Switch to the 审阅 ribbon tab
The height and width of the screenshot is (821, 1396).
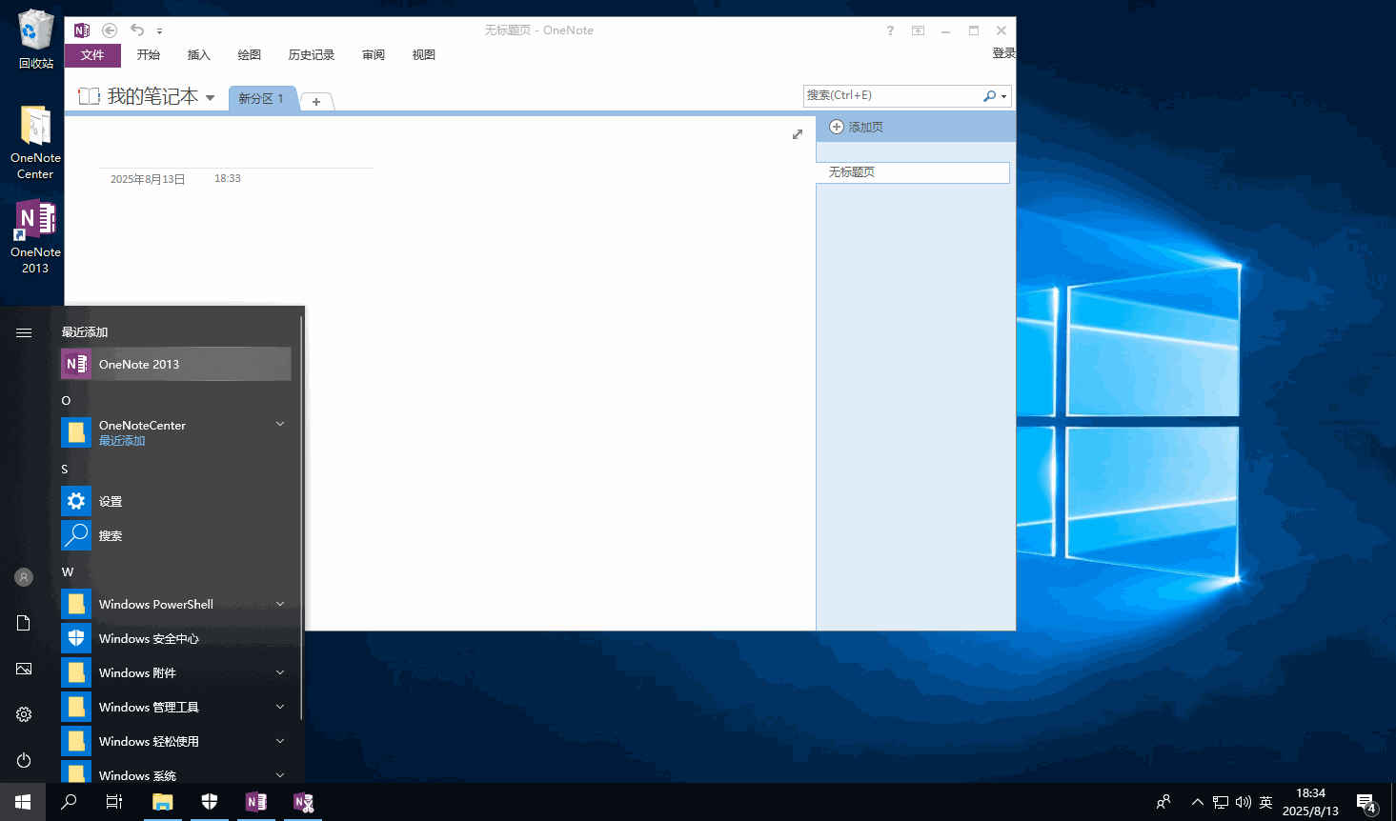[373, 55]
